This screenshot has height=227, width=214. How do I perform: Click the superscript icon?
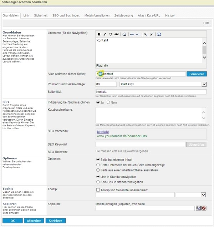[x=151, y=34]
